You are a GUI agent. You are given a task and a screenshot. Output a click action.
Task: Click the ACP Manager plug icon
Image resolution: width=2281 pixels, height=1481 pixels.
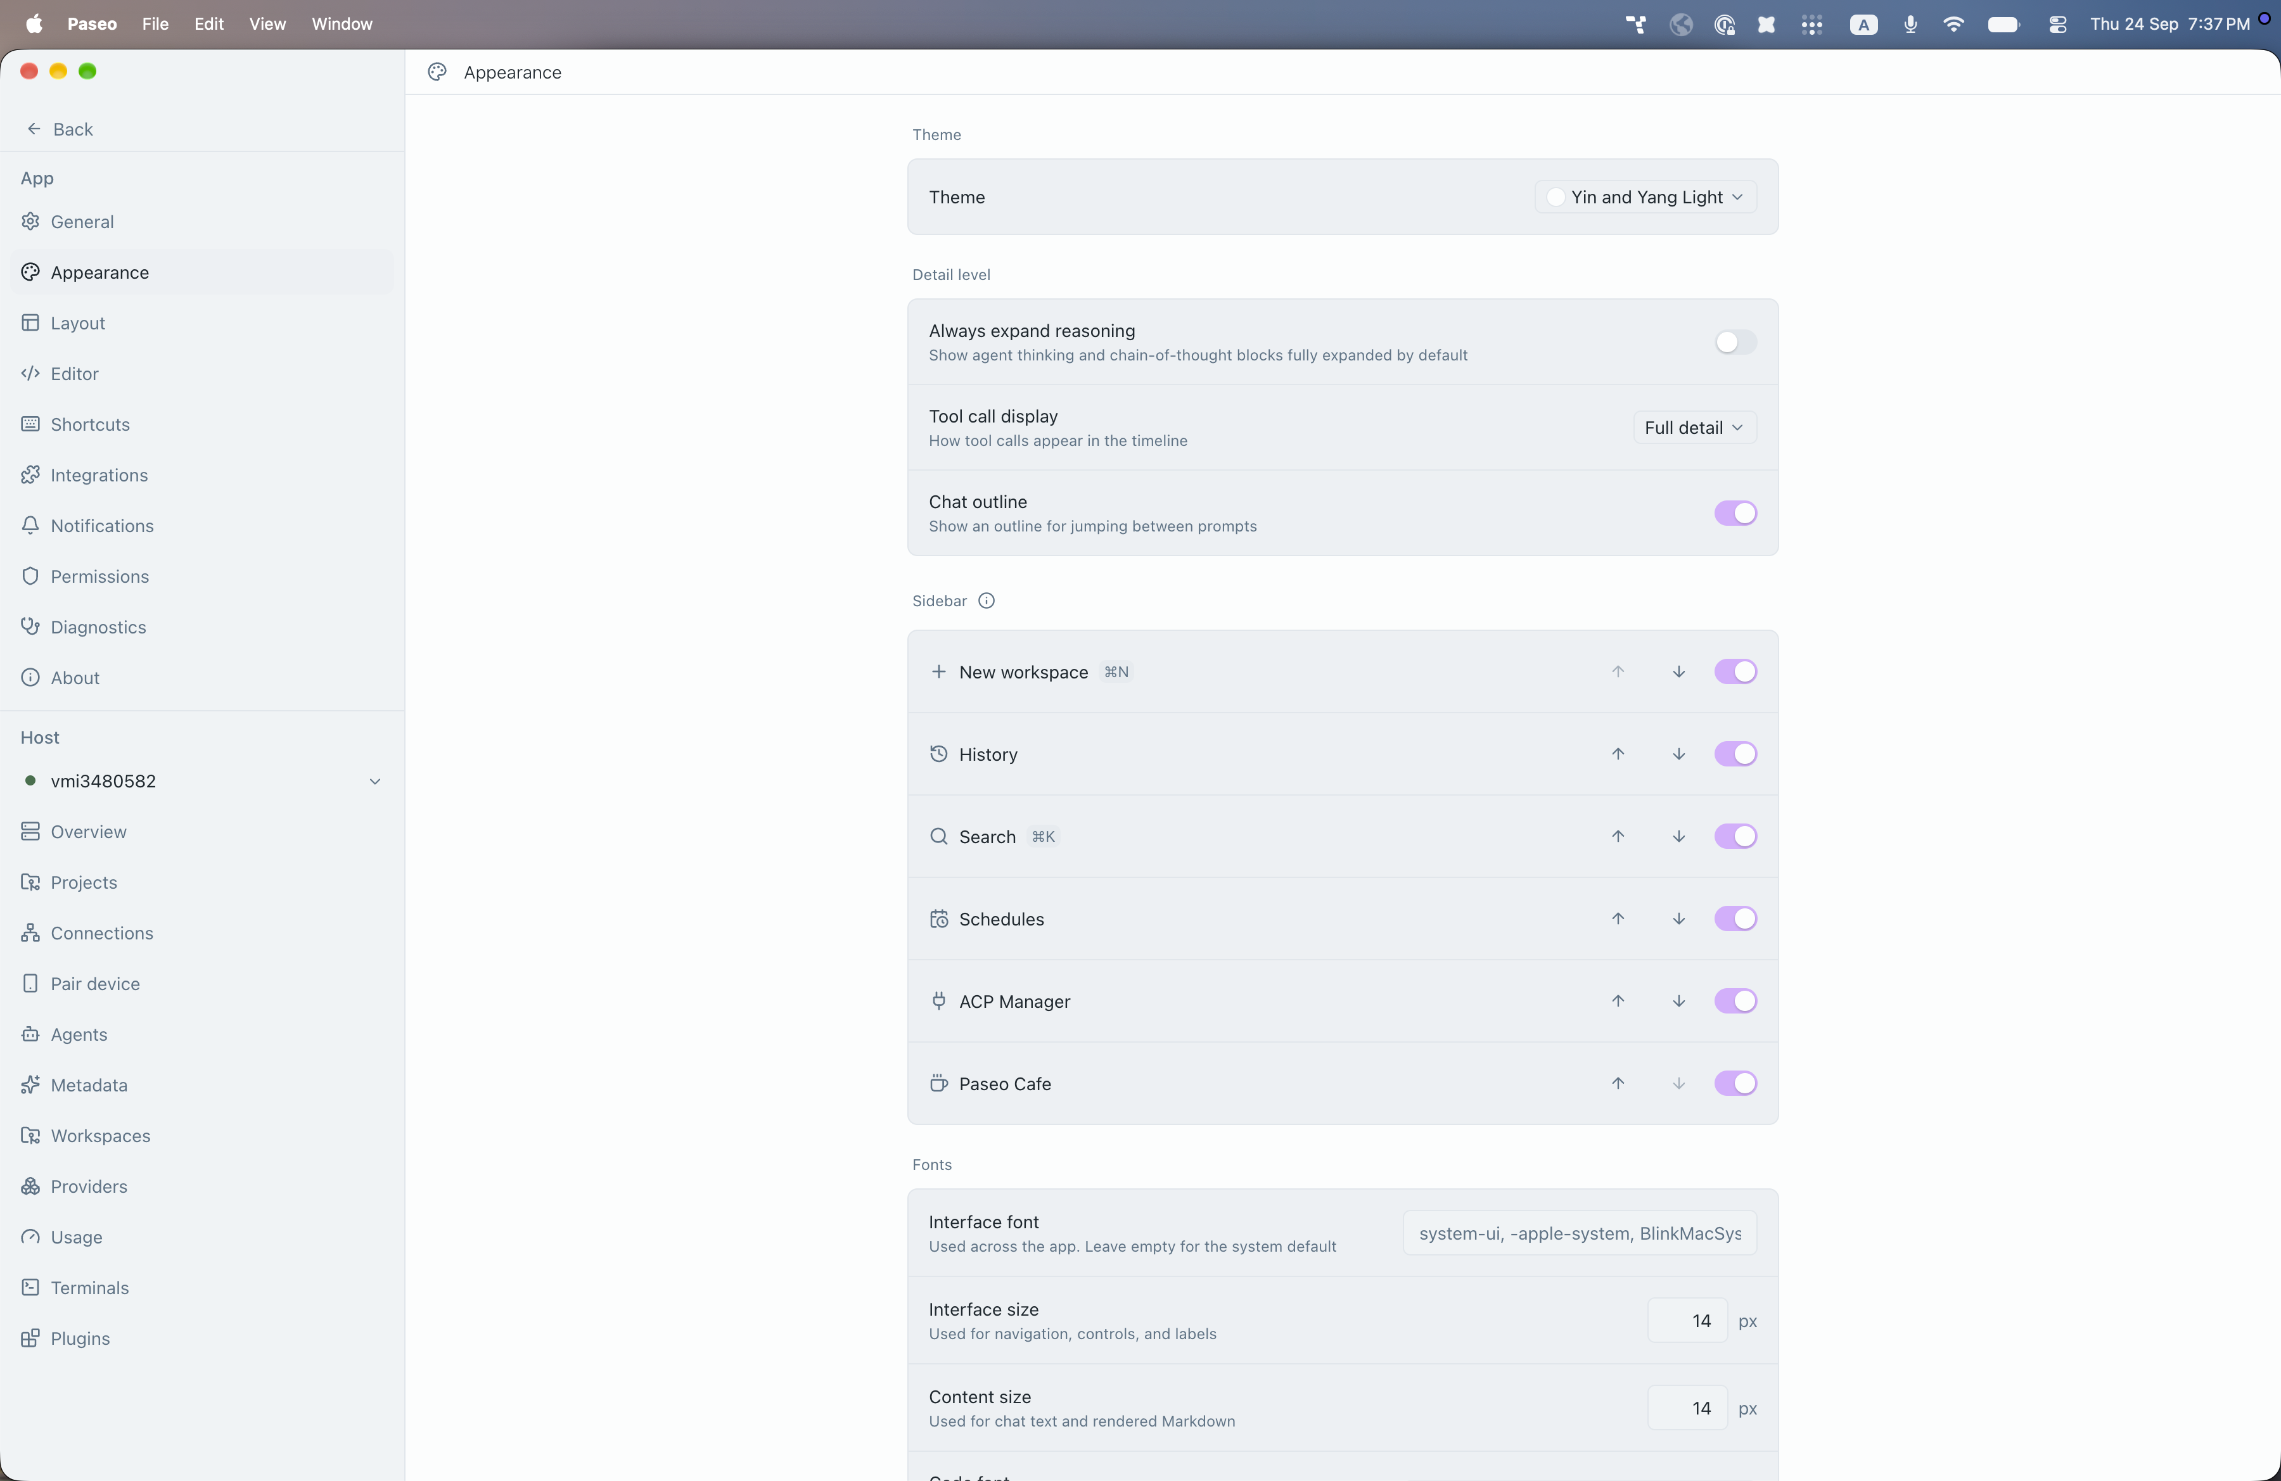coord(938,1001)
